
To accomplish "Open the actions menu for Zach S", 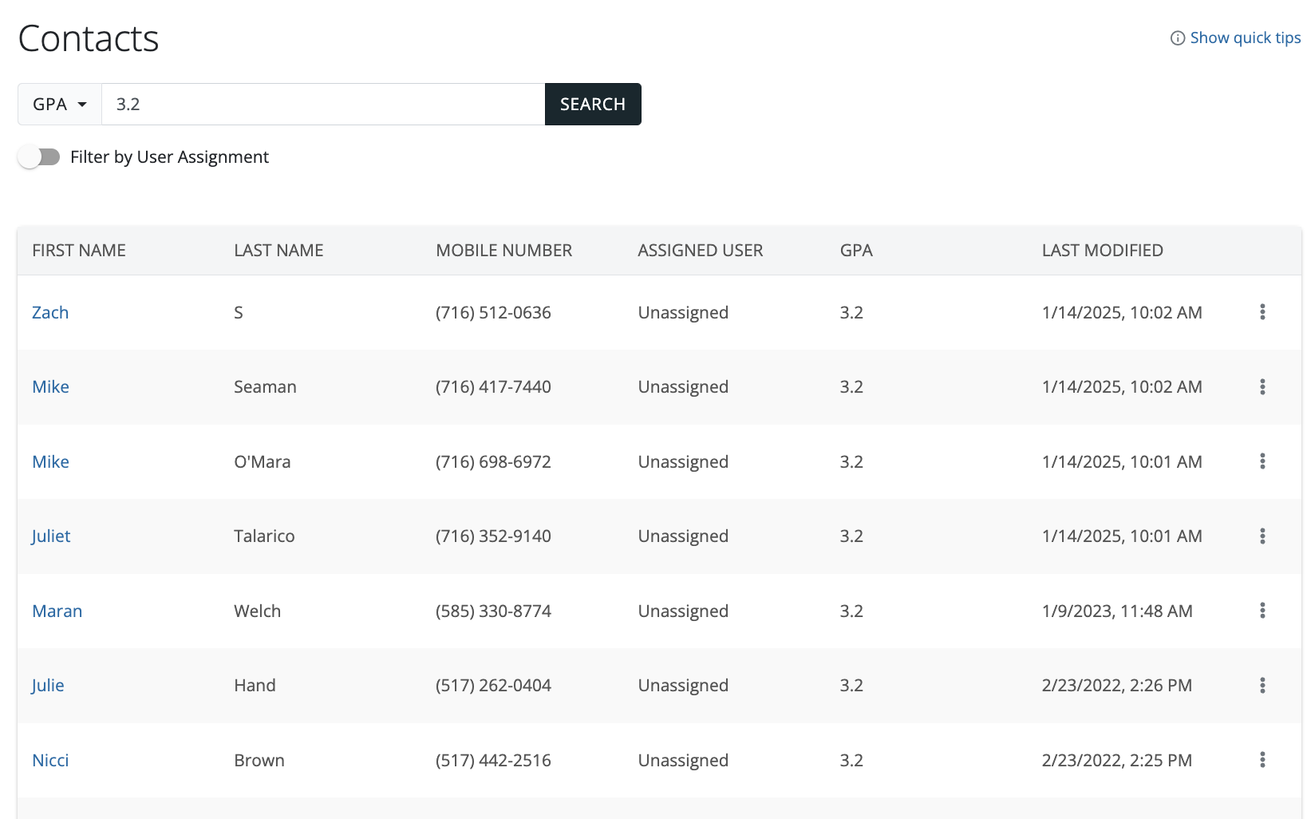I will (1262, 312).
